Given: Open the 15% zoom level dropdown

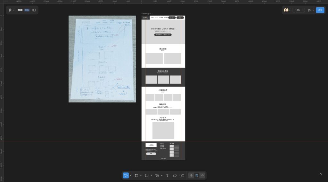Looking at the screenshot, I should click(299, 10).
